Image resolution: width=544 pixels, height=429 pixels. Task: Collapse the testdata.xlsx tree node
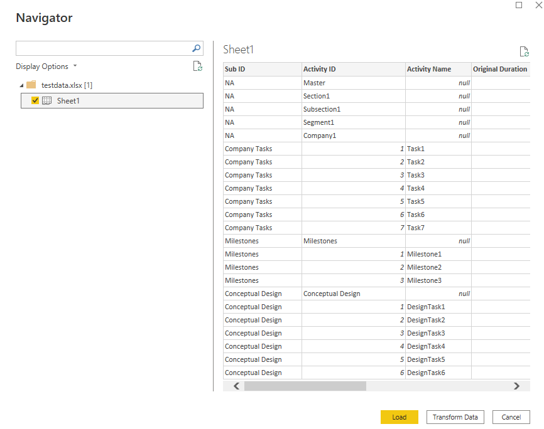tap(21, 85)
